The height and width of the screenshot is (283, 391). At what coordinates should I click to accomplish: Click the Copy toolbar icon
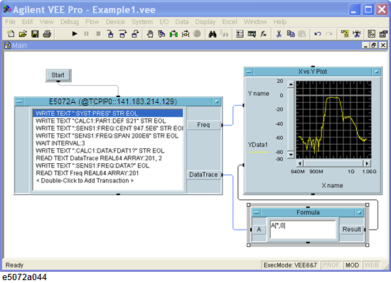point(291,34)
